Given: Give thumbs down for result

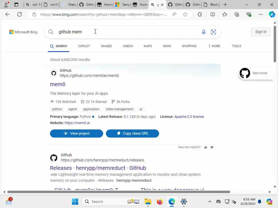Looking at the screenshot, I should (x=212, y=147).
